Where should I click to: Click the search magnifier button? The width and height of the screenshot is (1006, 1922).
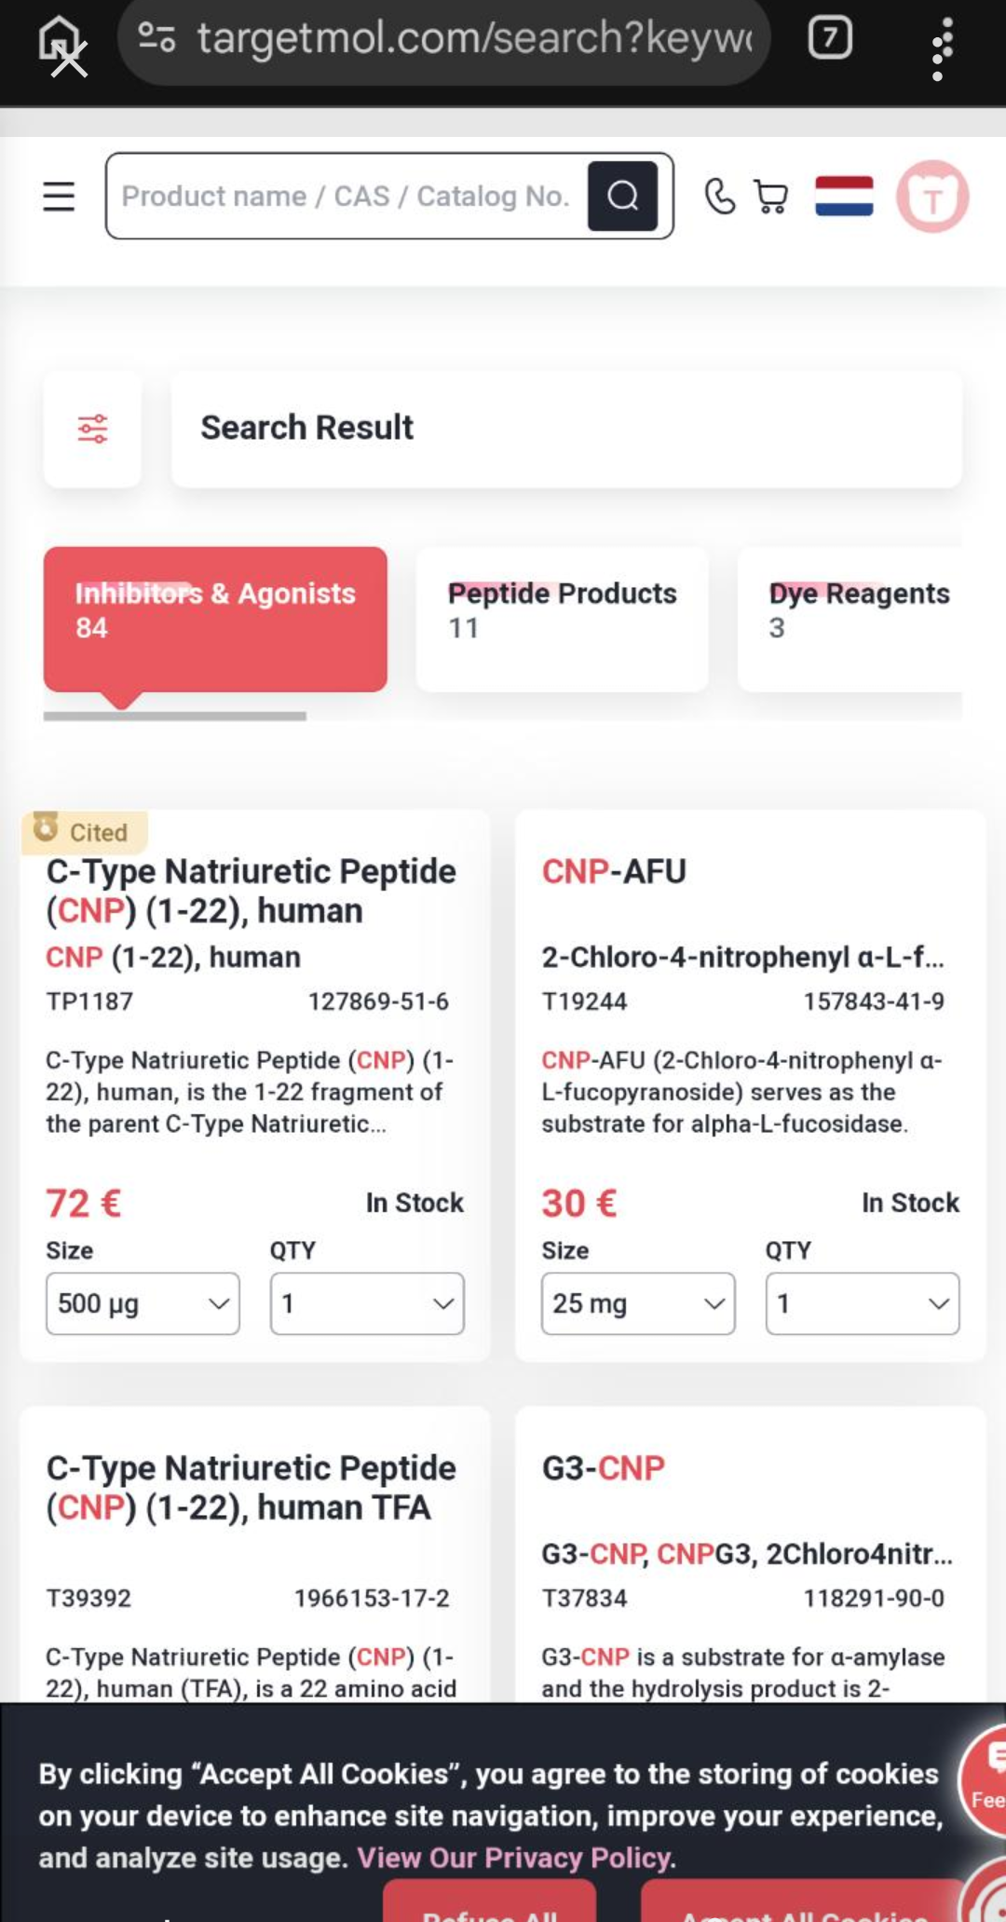[622, 197]
